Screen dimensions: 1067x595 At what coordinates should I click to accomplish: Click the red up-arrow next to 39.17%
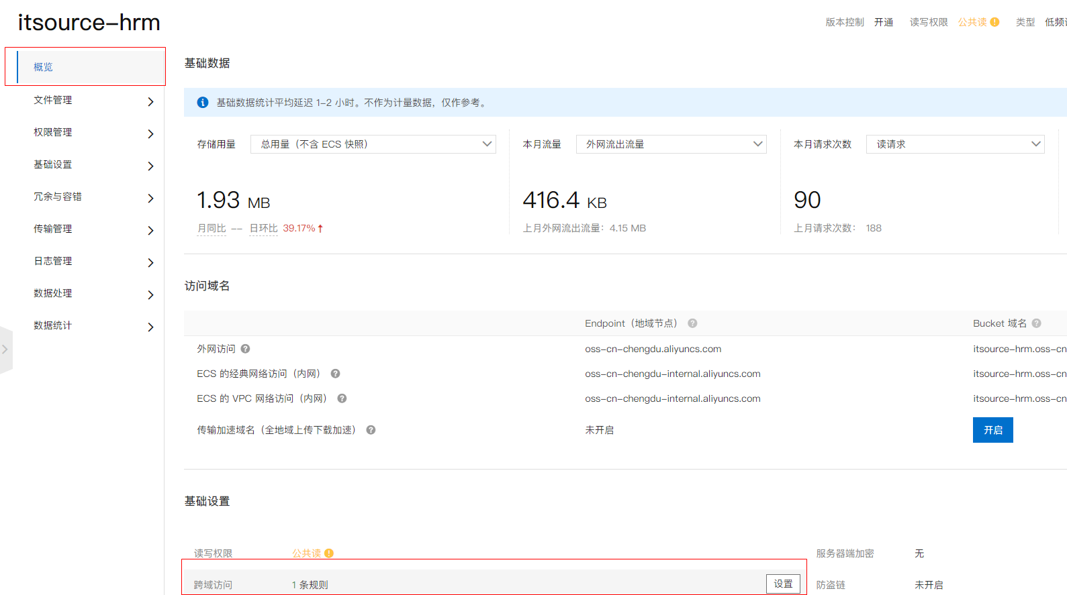[320, 229]
